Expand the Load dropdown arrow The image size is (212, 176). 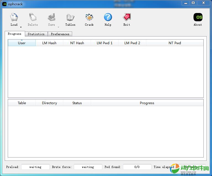[x=21, y=27]
